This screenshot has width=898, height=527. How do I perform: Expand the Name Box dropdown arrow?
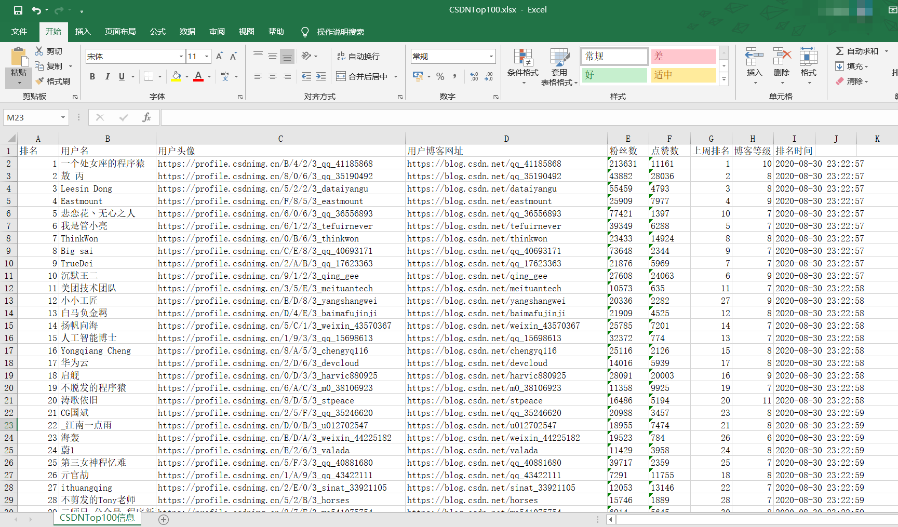tap(63, 117)
